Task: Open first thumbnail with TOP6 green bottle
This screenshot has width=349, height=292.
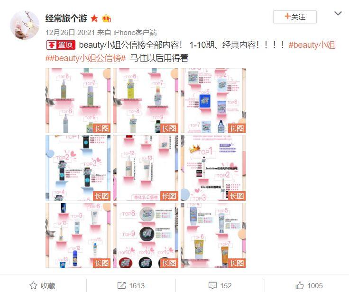Action: tap(78, 100)
